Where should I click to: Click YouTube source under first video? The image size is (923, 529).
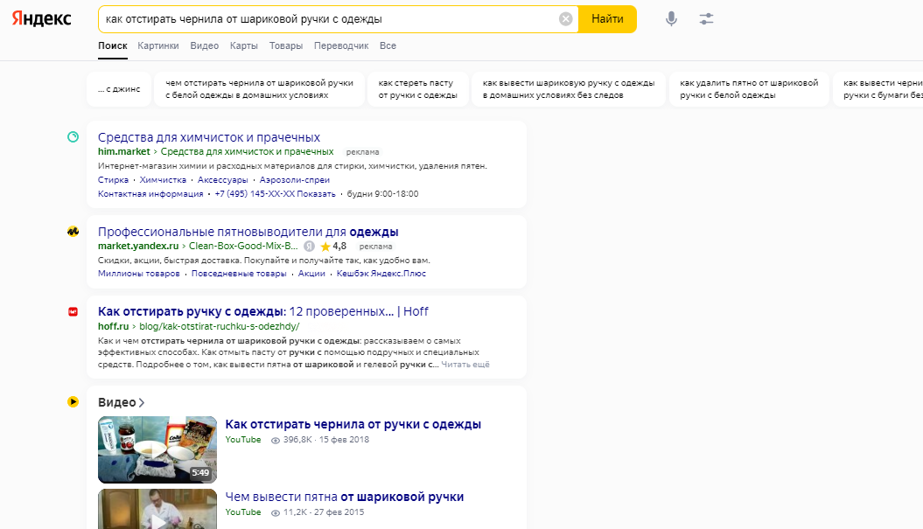(x=243, y=440)
